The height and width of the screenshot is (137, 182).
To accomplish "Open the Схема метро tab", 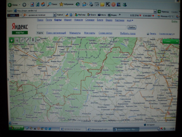I will tap(105, 33).
